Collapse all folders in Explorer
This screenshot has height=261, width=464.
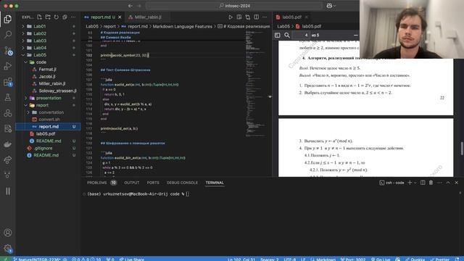pos(65,17)
